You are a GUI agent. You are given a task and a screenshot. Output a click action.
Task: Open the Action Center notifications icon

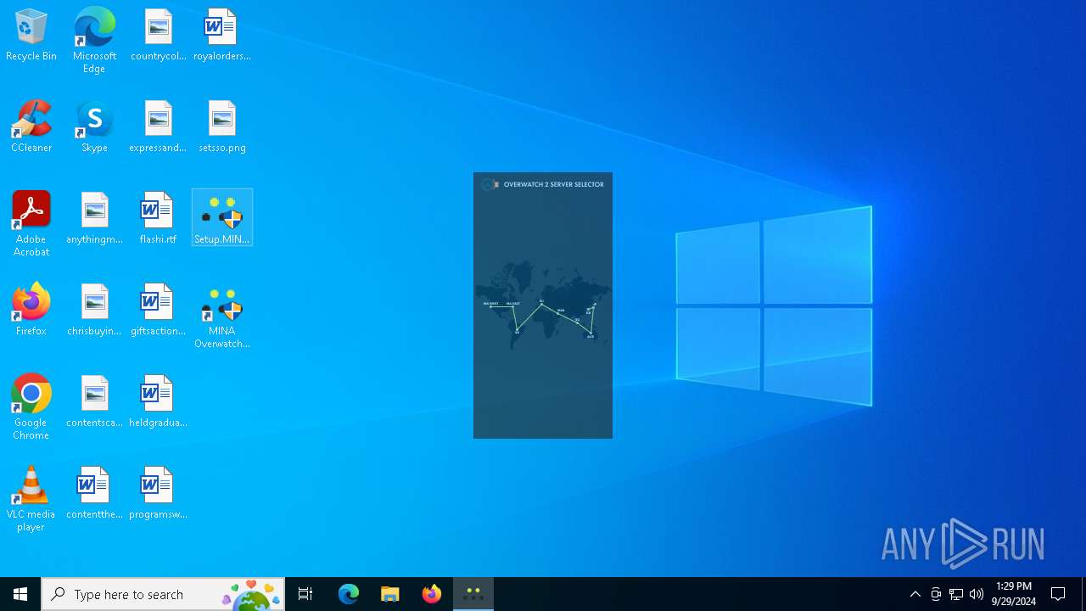[1058, 594]
